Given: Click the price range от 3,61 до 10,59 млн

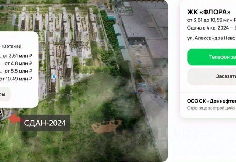Looking at the screenshot, I should tap(211, 20).
